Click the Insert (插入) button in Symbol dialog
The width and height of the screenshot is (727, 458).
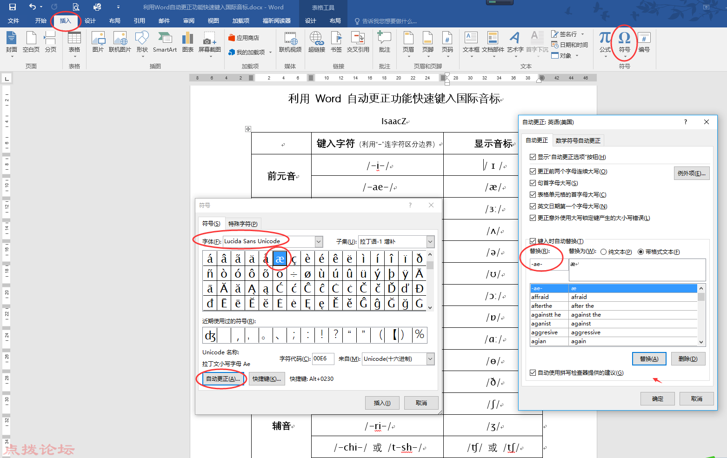click(382, 403)
